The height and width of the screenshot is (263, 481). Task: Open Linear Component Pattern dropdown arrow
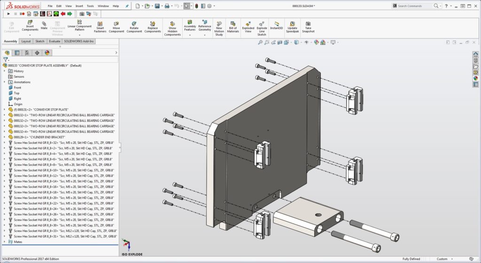79,35
